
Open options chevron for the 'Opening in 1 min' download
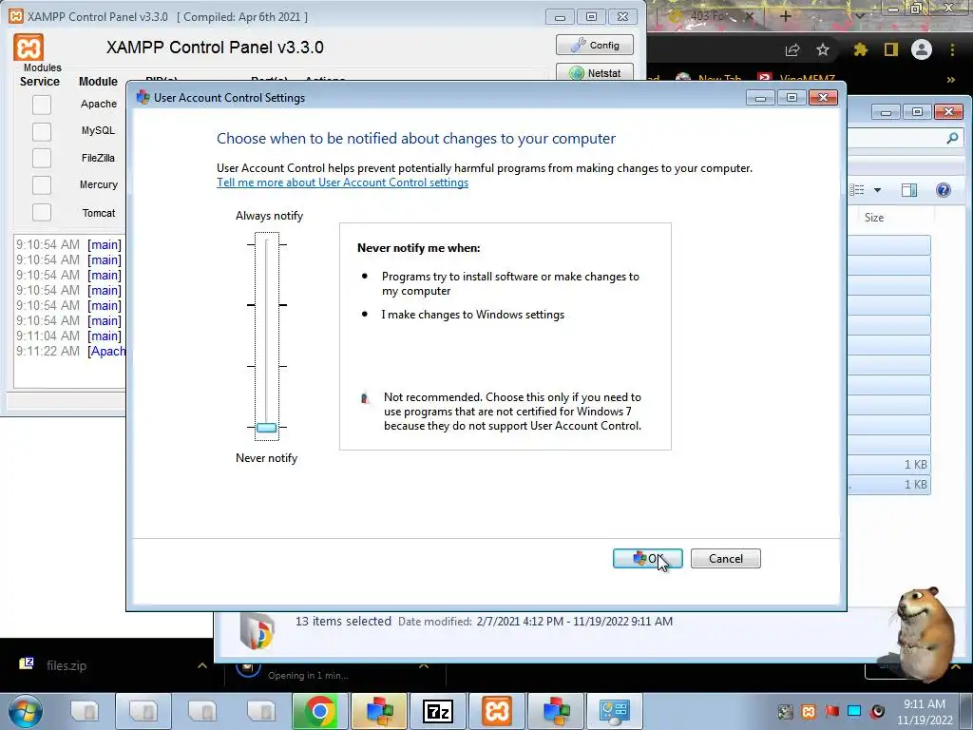pyautogui.click(x=424, y=666)
